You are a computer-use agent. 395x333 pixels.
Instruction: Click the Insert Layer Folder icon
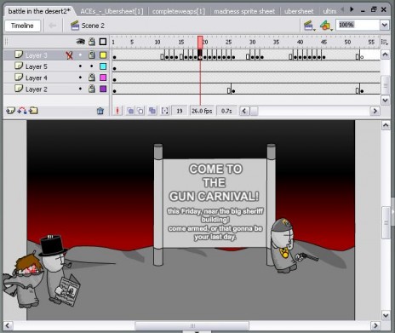33,111
